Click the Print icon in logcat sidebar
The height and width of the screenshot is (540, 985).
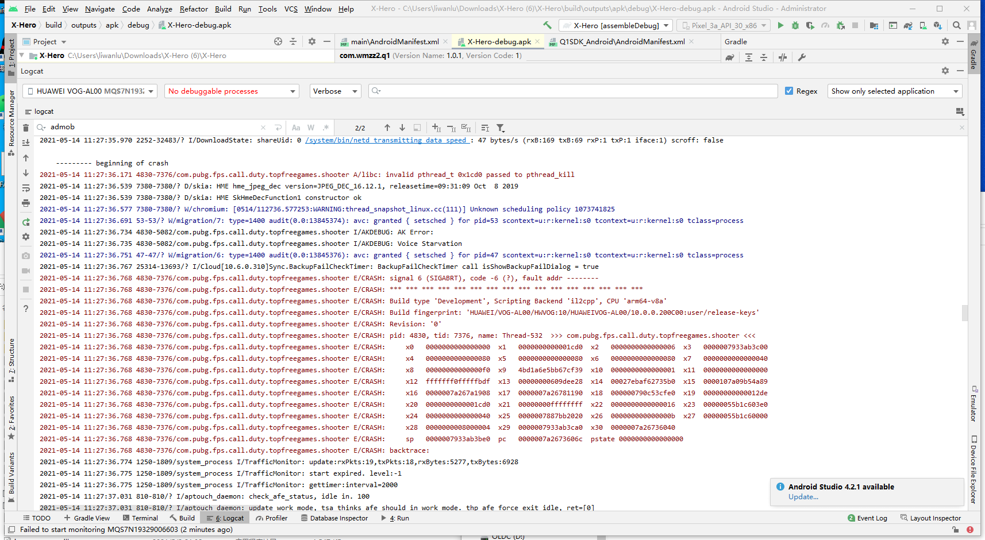[x=26, y=203]
